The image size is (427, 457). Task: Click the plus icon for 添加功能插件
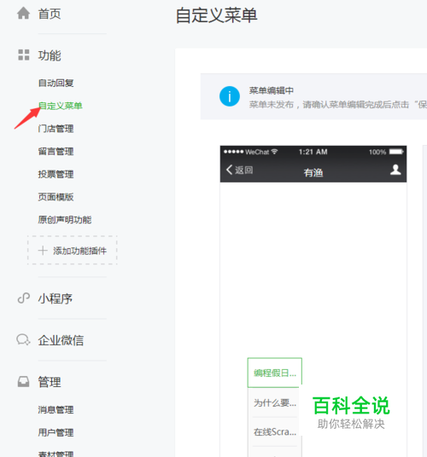click(x=43, y=251)
